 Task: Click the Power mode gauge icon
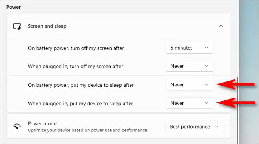[x=17, y=126]
